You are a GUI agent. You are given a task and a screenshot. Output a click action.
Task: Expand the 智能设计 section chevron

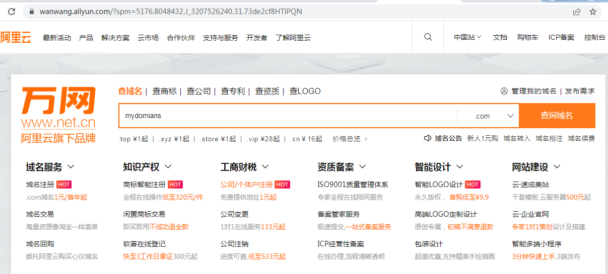[x=460, y=167]
